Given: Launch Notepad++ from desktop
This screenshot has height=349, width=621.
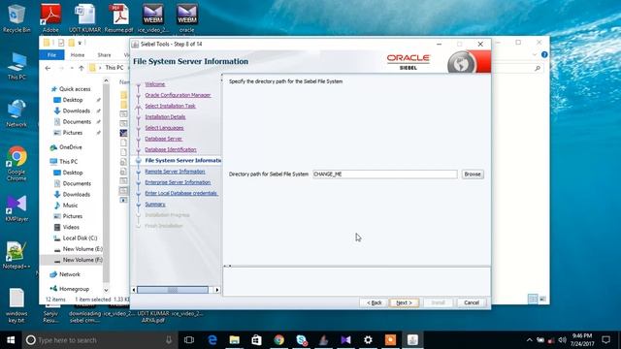Looking at the screenshot, I should (x=16, y=256).
